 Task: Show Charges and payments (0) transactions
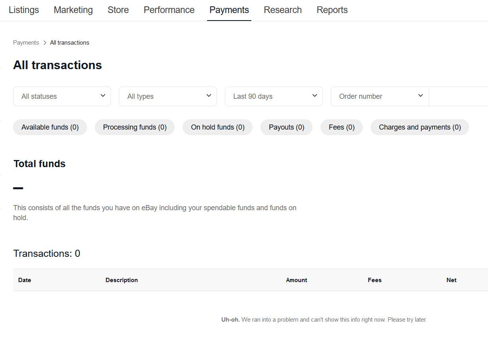coord(420,127)
